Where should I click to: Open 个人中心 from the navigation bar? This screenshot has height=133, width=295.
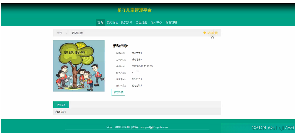pos(156,22)
